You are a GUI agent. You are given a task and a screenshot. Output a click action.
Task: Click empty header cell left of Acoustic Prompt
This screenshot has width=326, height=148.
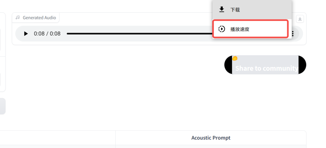pos(57,138)
